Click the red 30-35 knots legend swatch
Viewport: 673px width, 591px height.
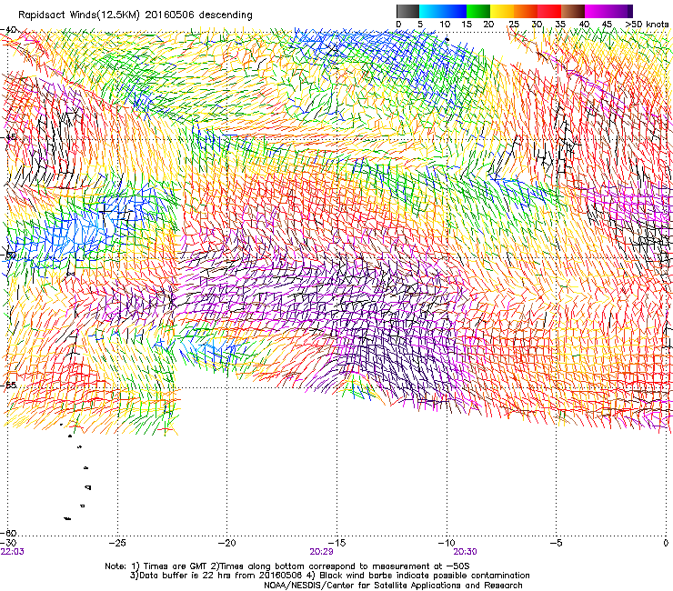(x=549, y=11)
